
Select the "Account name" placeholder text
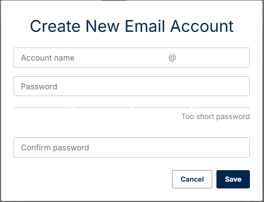(48, 58)
